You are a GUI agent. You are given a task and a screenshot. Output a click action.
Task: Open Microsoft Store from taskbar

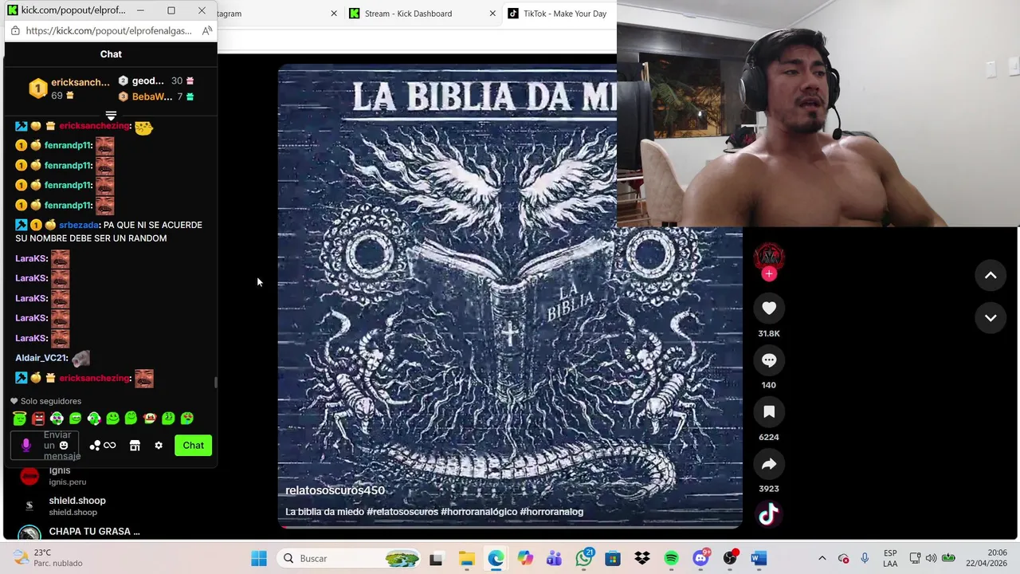click(x=613, y=558)
